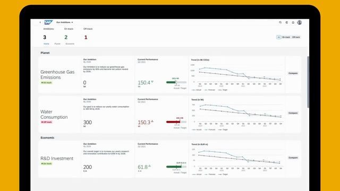Select the Off track filter toggle
This screenshot has height=191, width=340.
[296, 37]
